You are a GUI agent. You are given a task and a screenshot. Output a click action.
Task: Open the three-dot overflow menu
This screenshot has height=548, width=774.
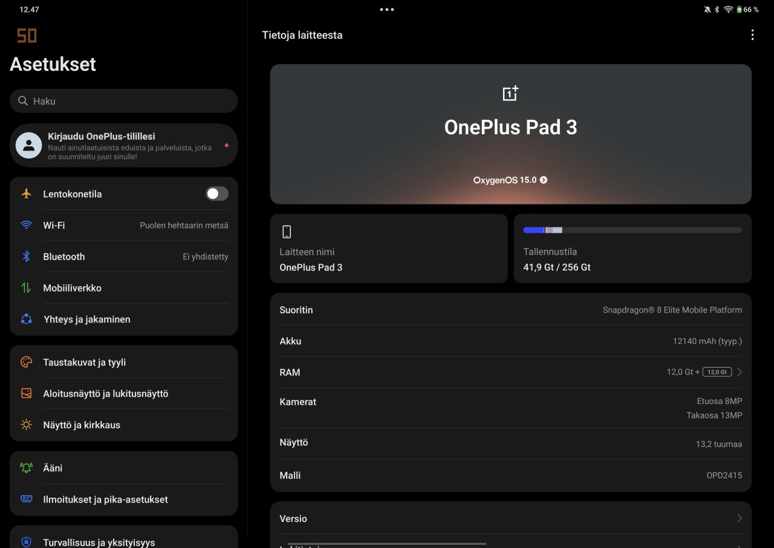752,35
